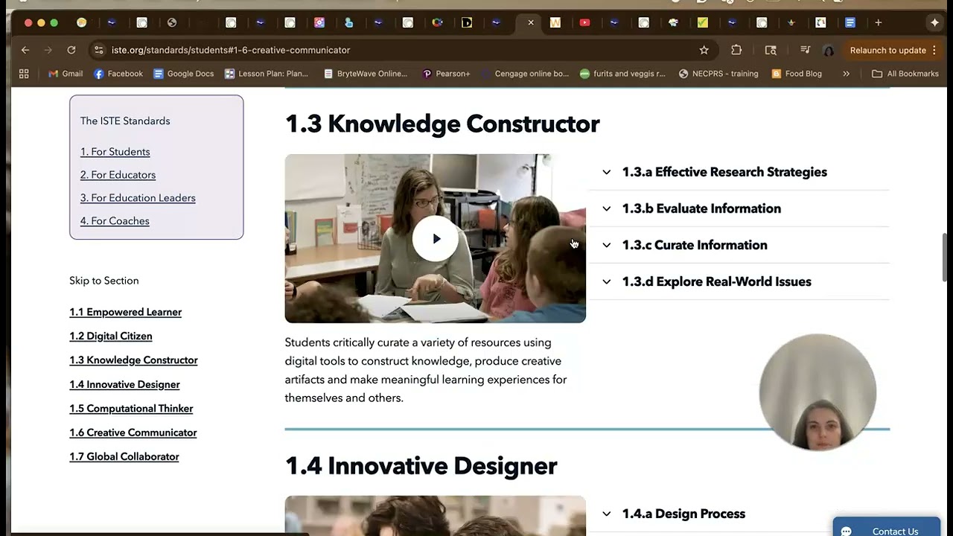Open the Lesson Plan bookmark

point(267,74)
